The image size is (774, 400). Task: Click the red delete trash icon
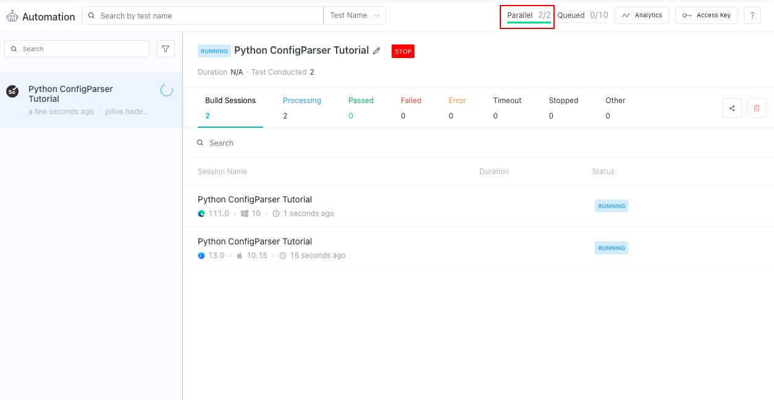(757, 108)
